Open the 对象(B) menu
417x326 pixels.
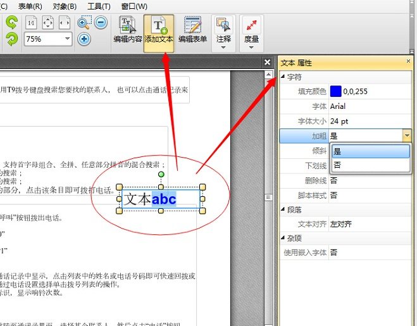(65, 6)
